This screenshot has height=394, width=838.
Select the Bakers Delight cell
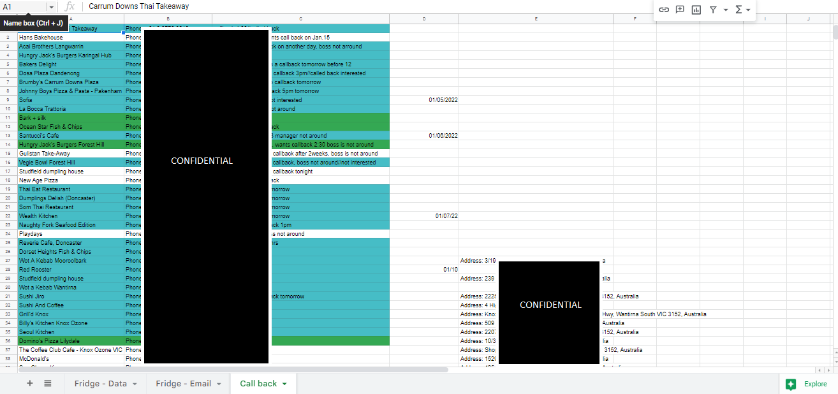click(70, 64)
